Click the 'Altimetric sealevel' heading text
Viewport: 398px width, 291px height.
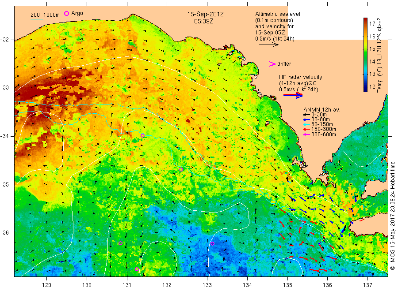278,14
